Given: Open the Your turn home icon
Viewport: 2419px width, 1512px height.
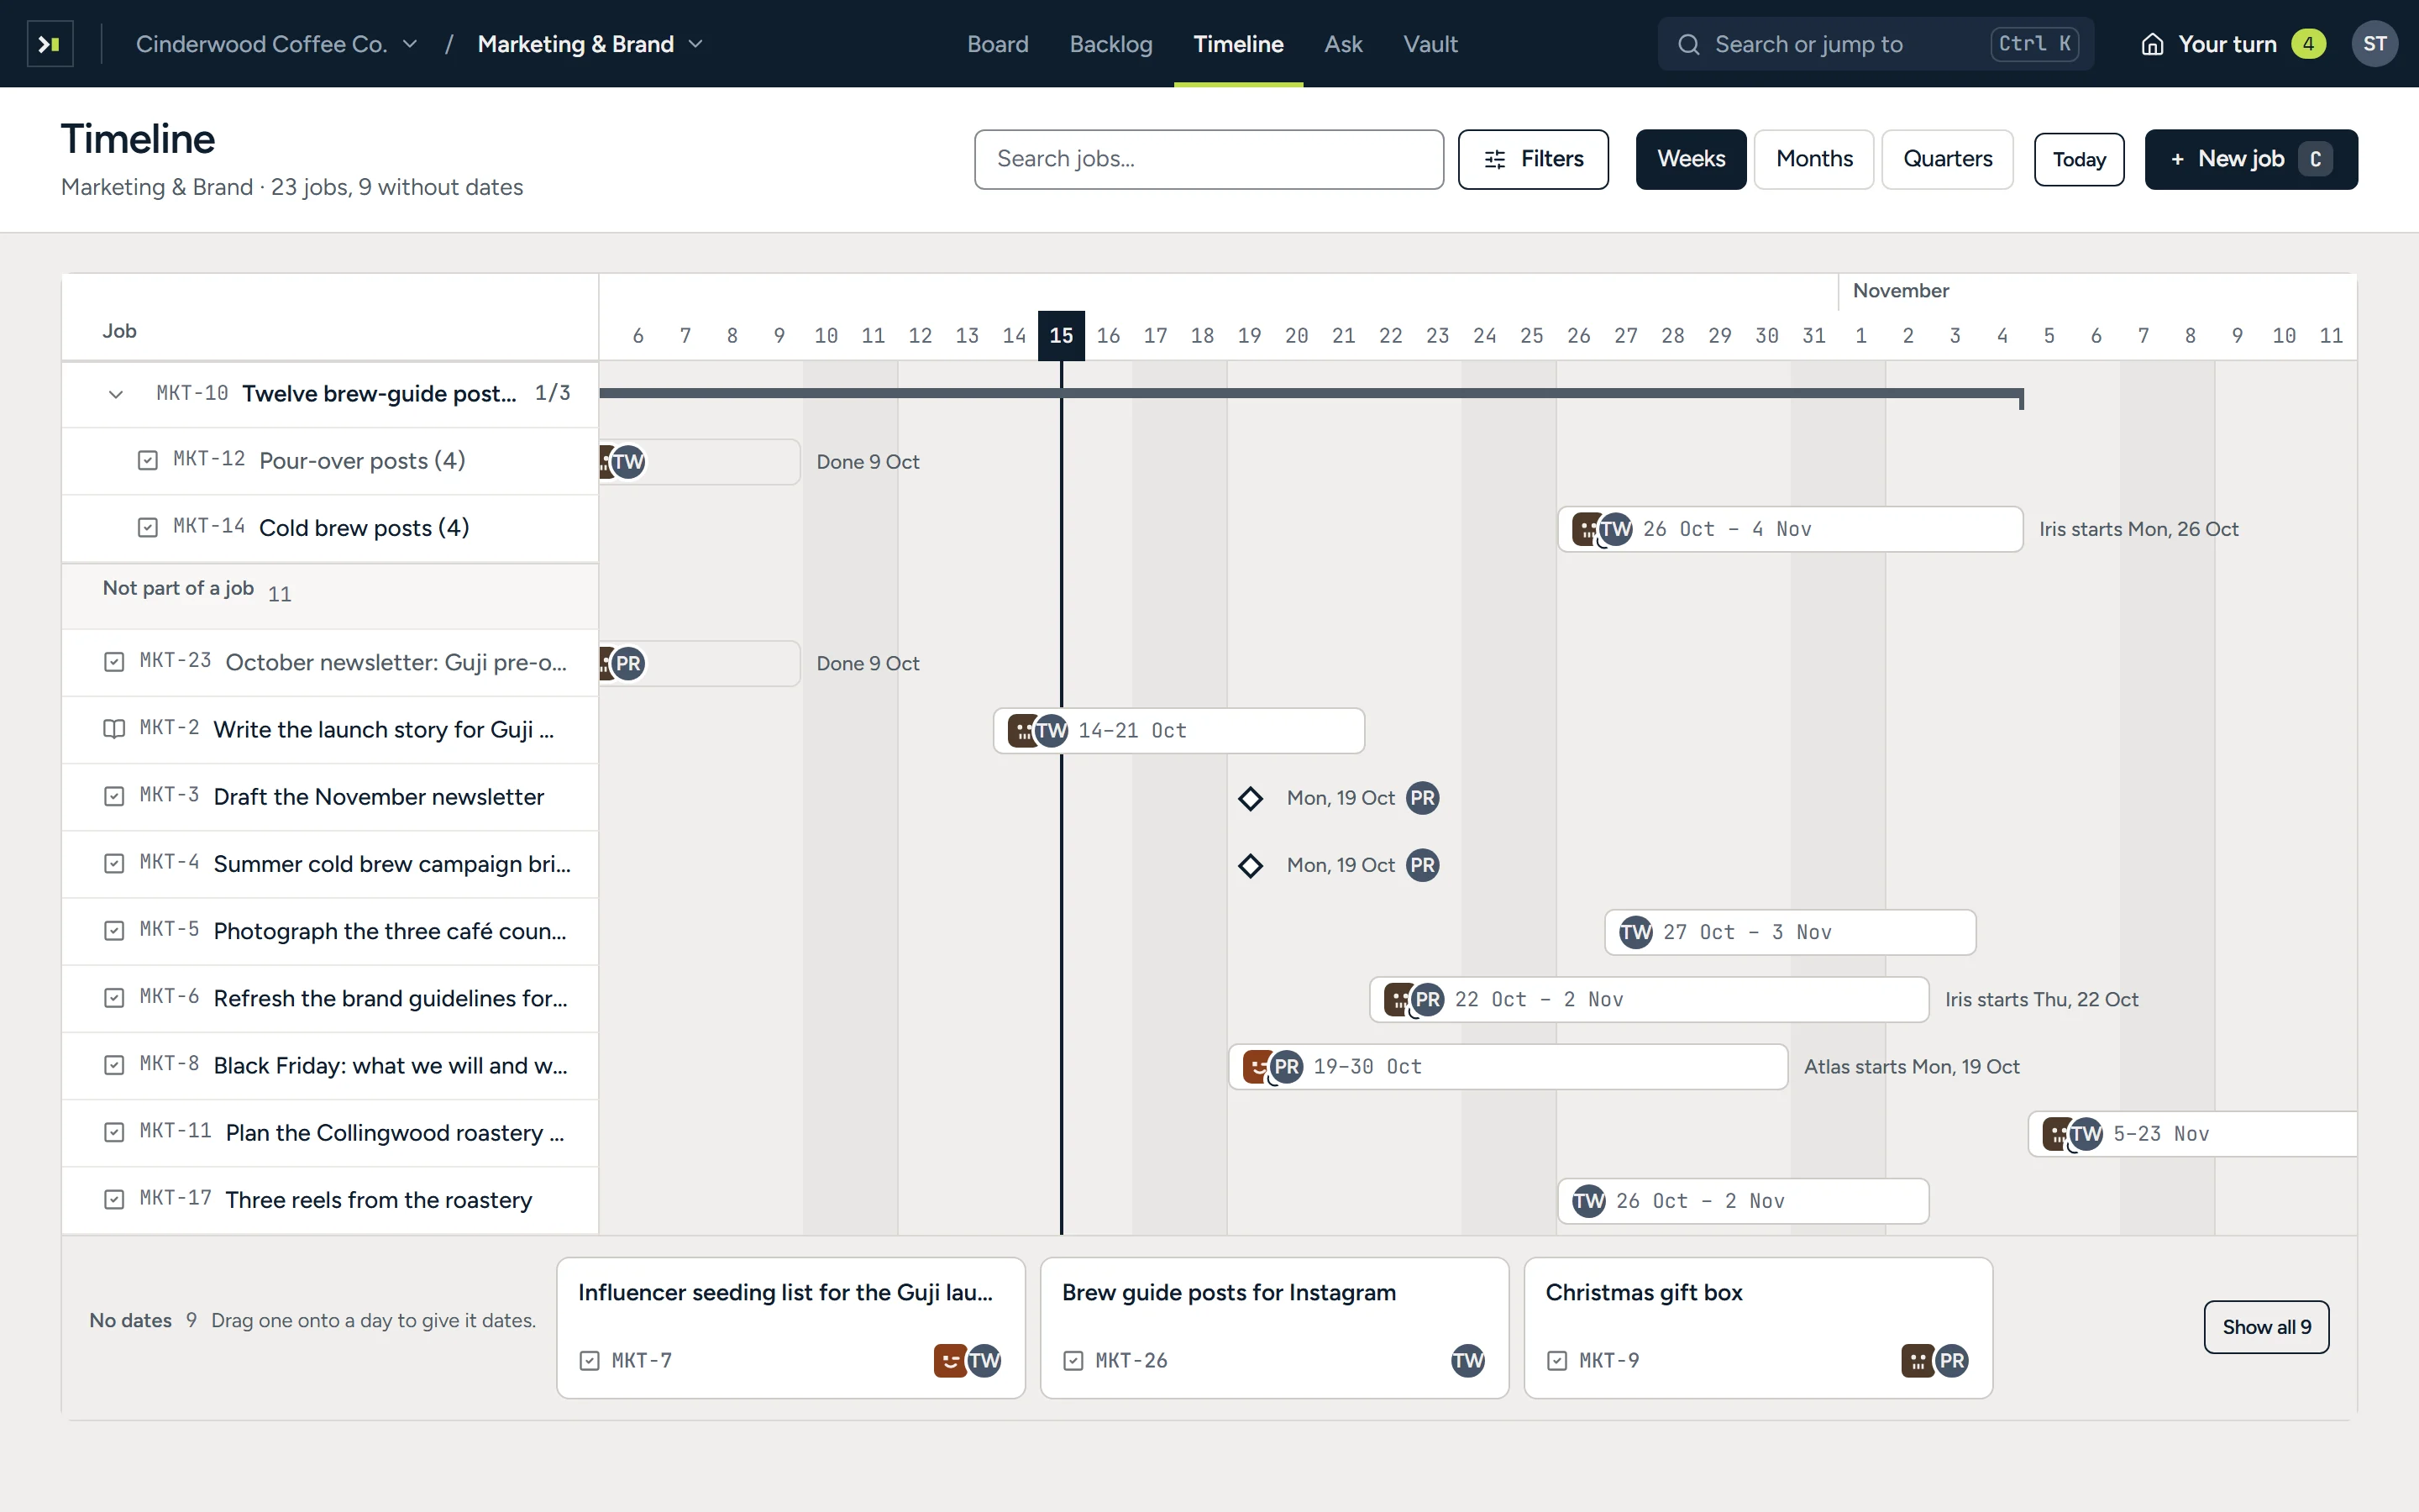Looking at the screenshot, I should (x=2152, y=44).
